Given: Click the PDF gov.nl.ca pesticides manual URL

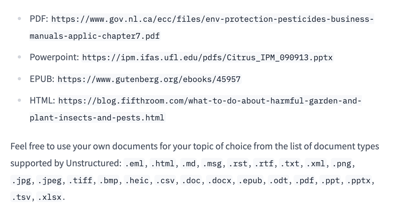Looking at the screenshot, I should point(212,19).
